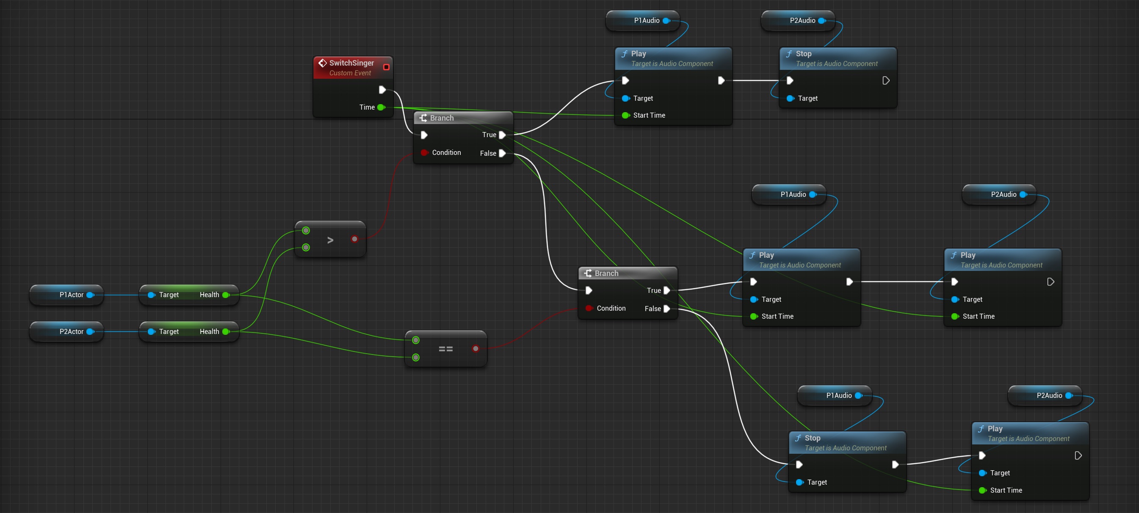Click the red square icon on SwitchSinger

[387, 67]
